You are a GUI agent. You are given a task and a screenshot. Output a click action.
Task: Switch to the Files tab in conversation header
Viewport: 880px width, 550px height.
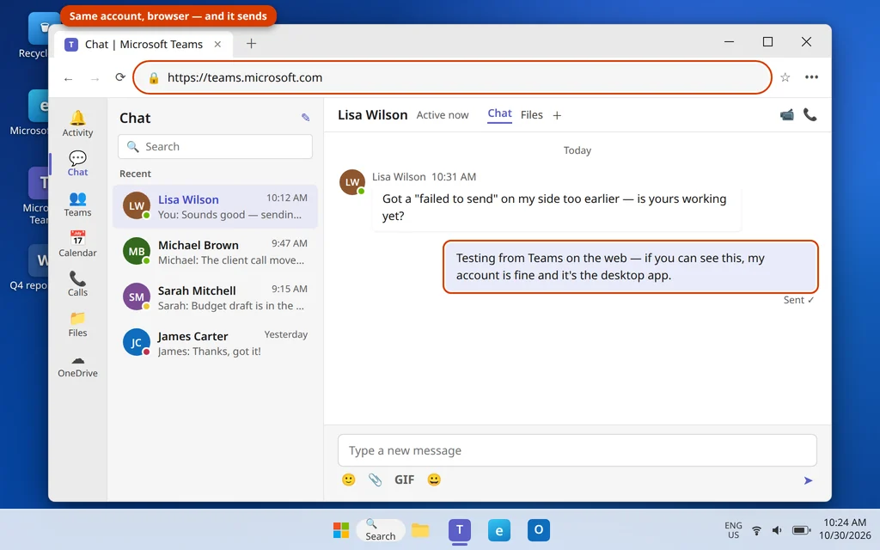531,115
